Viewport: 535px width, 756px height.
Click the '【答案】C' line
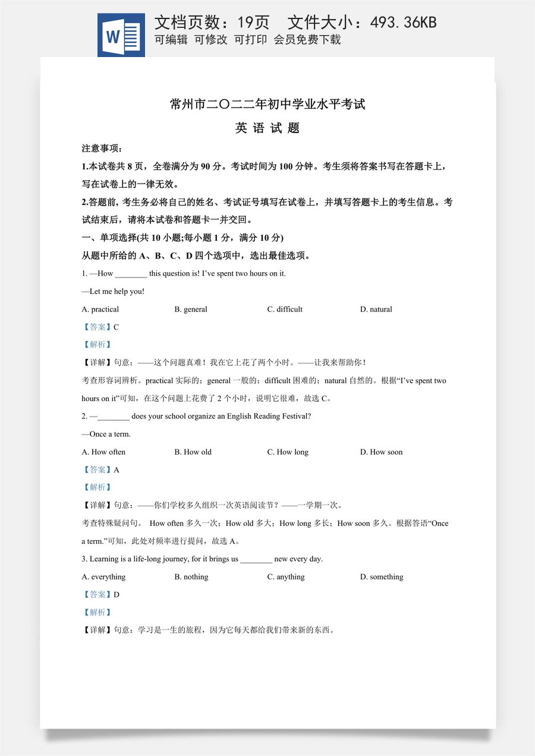click(100, 327)
